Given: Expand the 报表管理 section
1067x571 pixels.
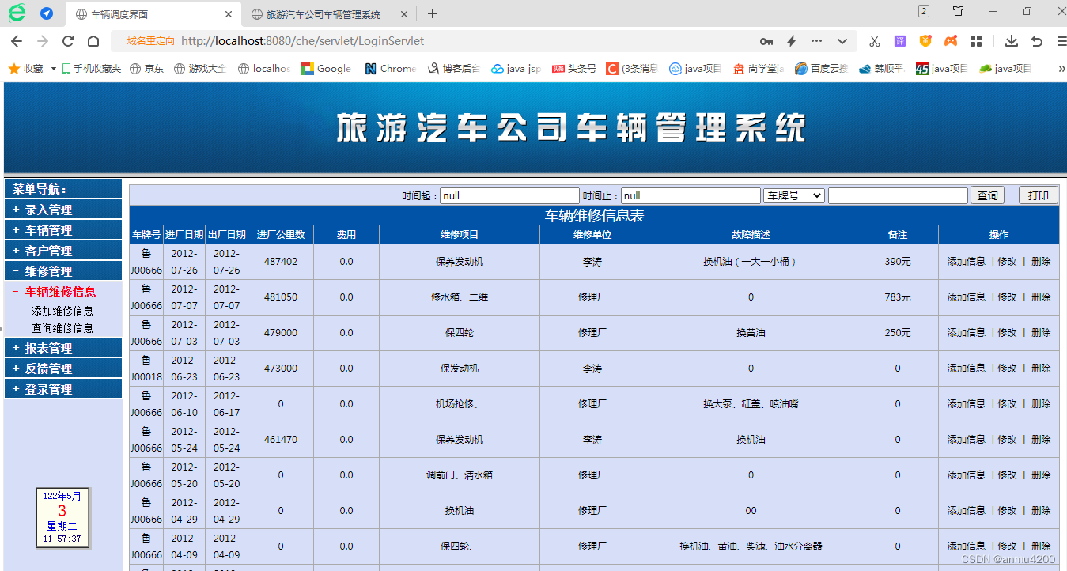Looking at the screenshot, I should point(63,347).
